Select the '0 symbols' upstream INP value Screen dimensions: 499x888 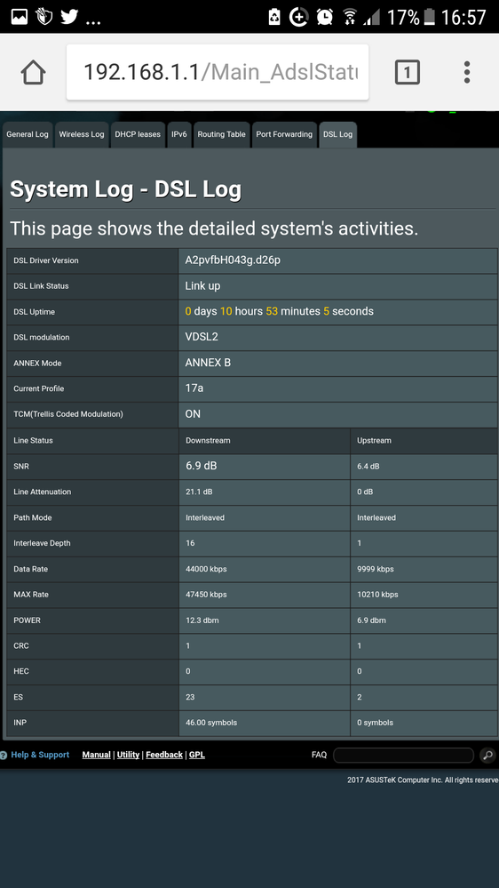375,723
